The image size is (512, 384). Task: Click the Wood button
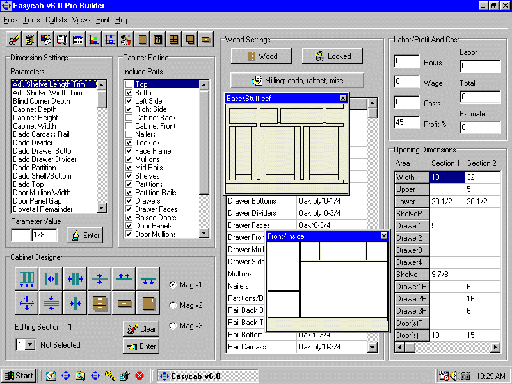pyautogui.click(x=261, y=56)
